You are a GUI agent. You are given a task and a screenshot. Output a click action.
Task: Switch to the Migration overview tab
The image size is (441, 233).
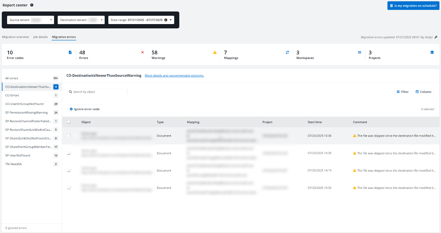tap(15, 37)
